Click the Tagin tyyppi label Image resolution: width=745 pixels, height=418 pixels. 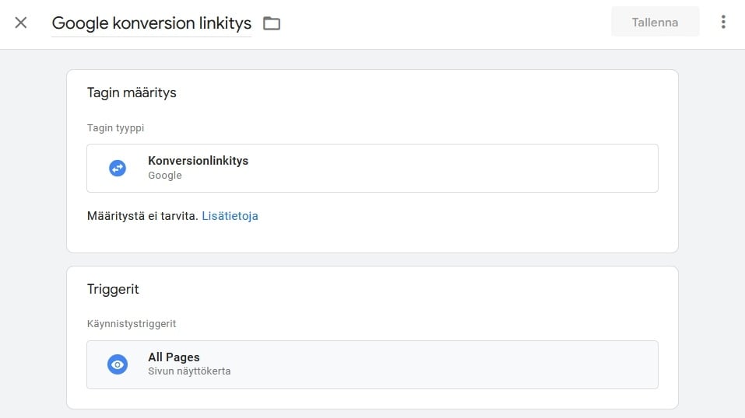point(115,128)
